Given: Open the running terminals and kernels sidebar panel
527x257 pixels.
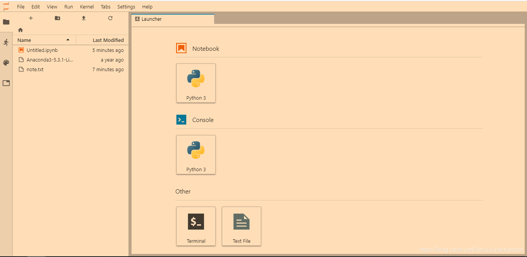Looking at the screenshot, I should (x=6, y=42).
